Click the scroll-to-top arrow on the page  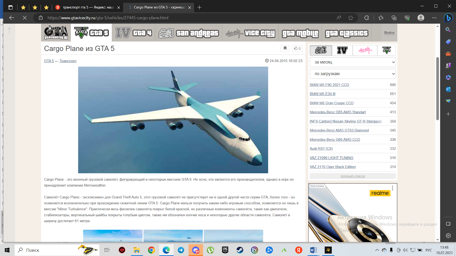(x=9, y=30)
